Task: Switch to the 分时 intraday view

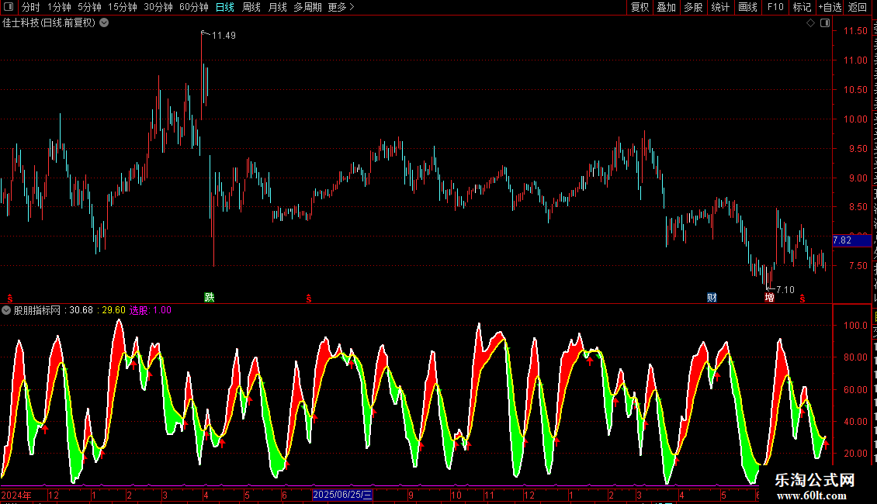Action: tap(31, 7)
